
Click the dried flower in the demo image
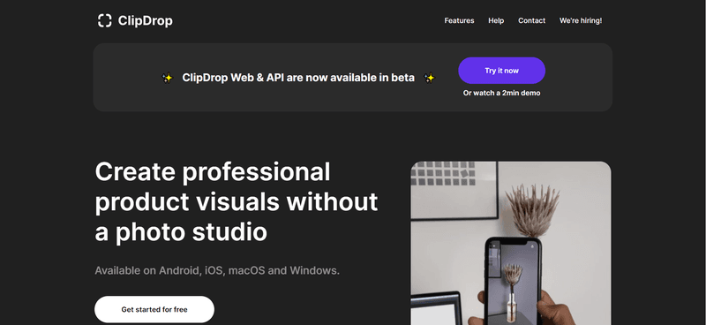pos(533,210)
